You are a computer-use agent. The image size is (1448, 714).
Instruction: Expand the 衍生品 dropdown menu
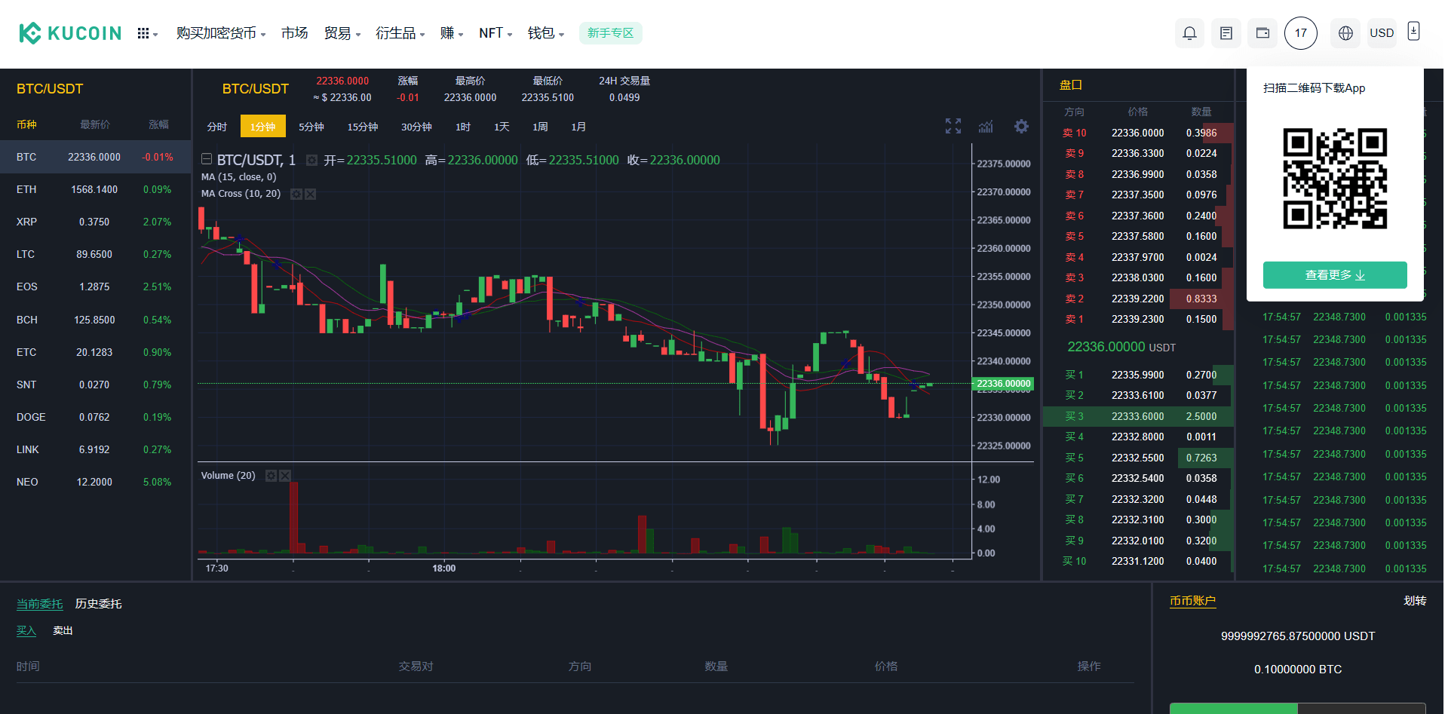[x=400, y=33]
